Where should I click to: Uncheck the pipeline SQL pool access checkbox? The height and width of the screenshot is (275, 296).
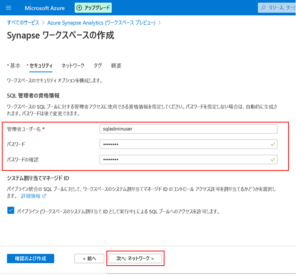10,211
